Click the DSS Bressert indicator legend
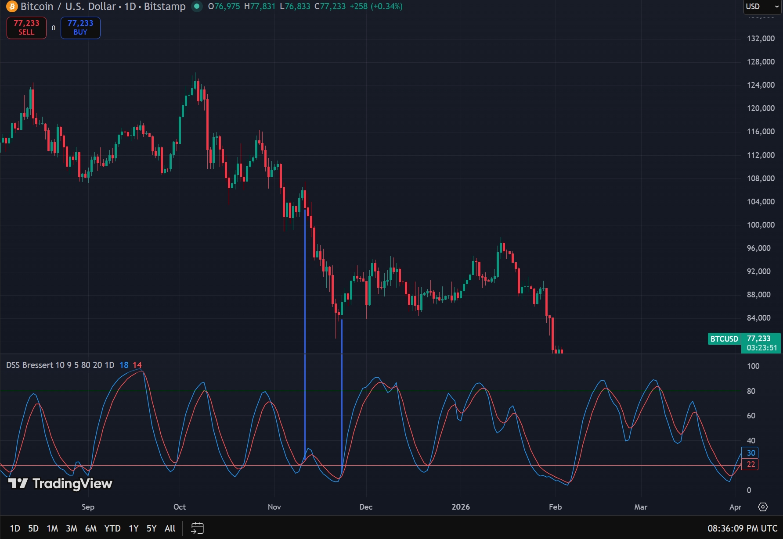Screen dimensions: 783x539 tap(60, 365)
